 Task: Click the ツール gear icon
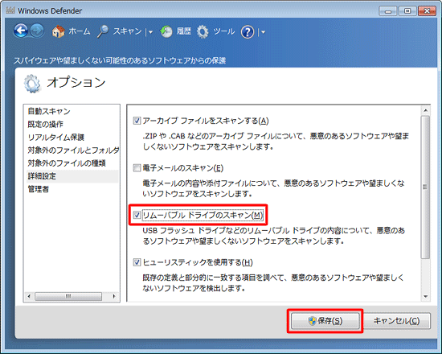[x=203, y=31]
